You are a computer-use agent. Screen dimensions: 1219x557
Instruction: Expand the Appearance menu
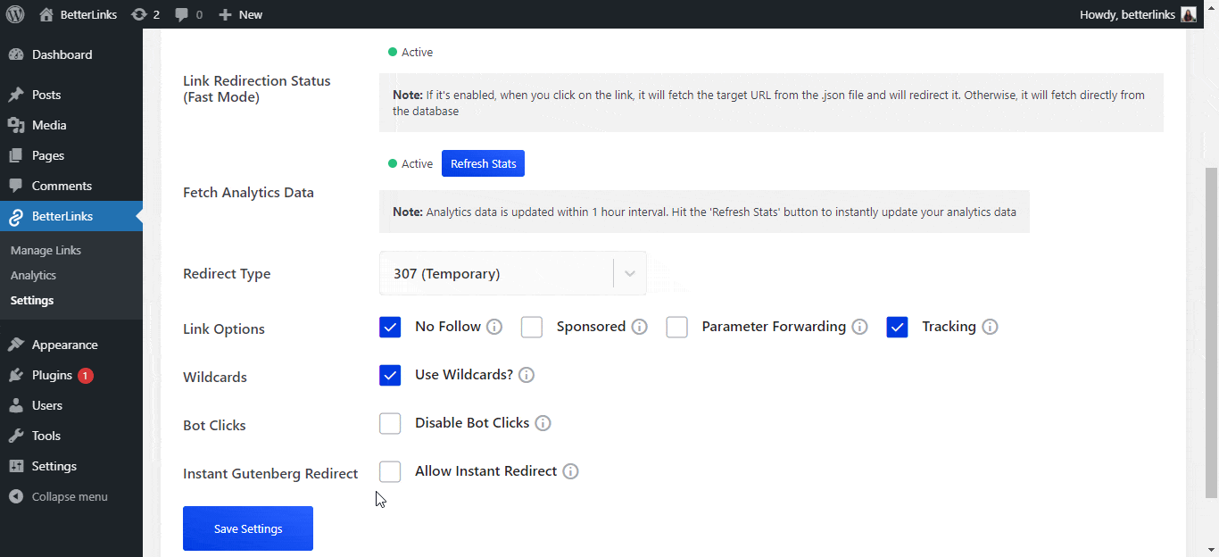click(x=63, y=344)
